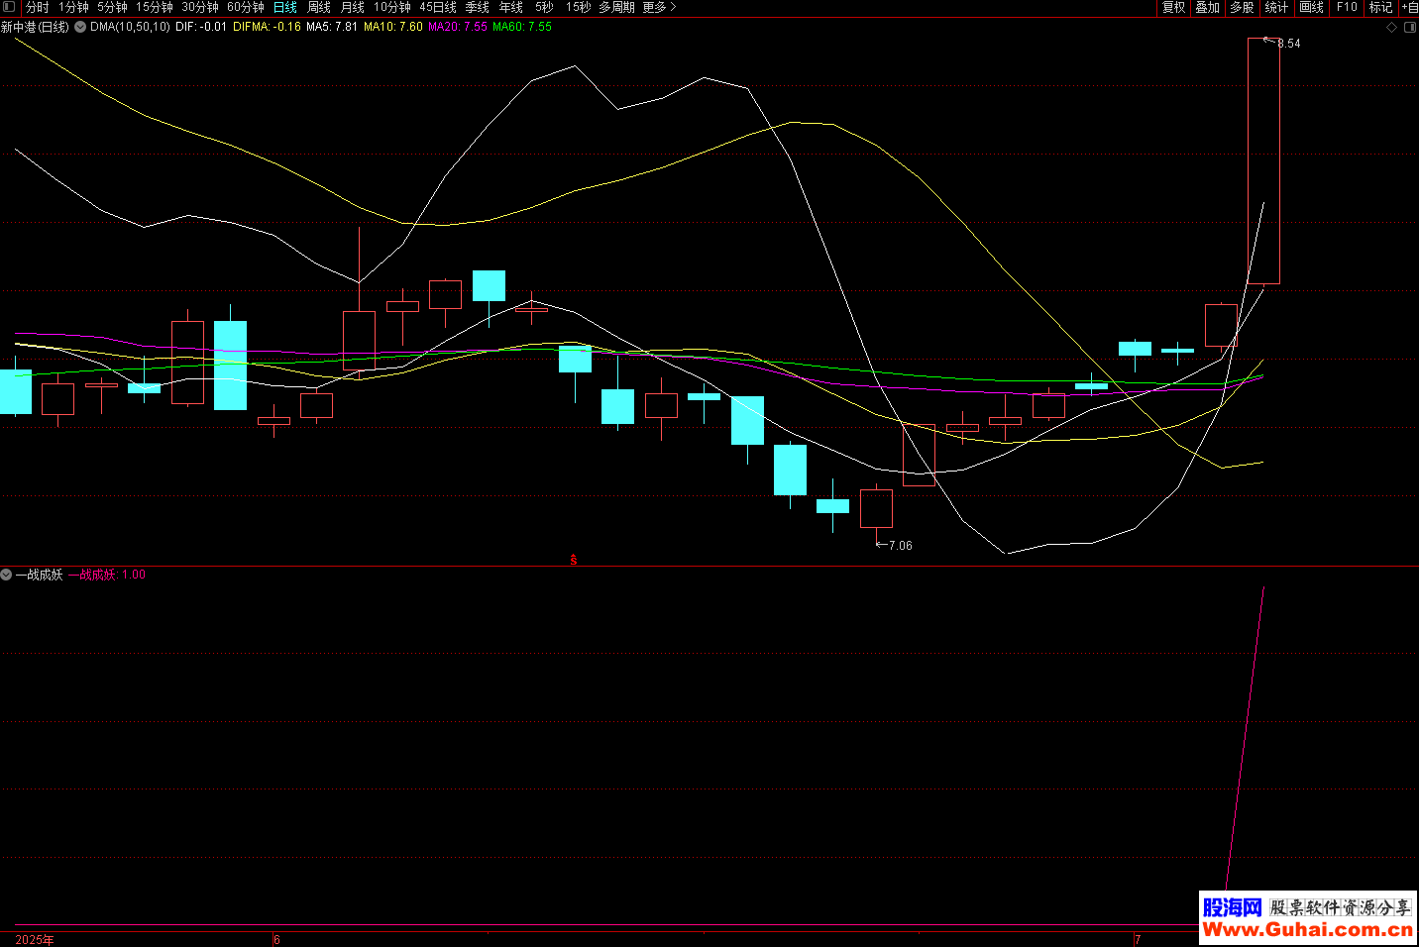Click the MA60: 7.55 label
Screen dimensions: 1419x947
[522, 28]
